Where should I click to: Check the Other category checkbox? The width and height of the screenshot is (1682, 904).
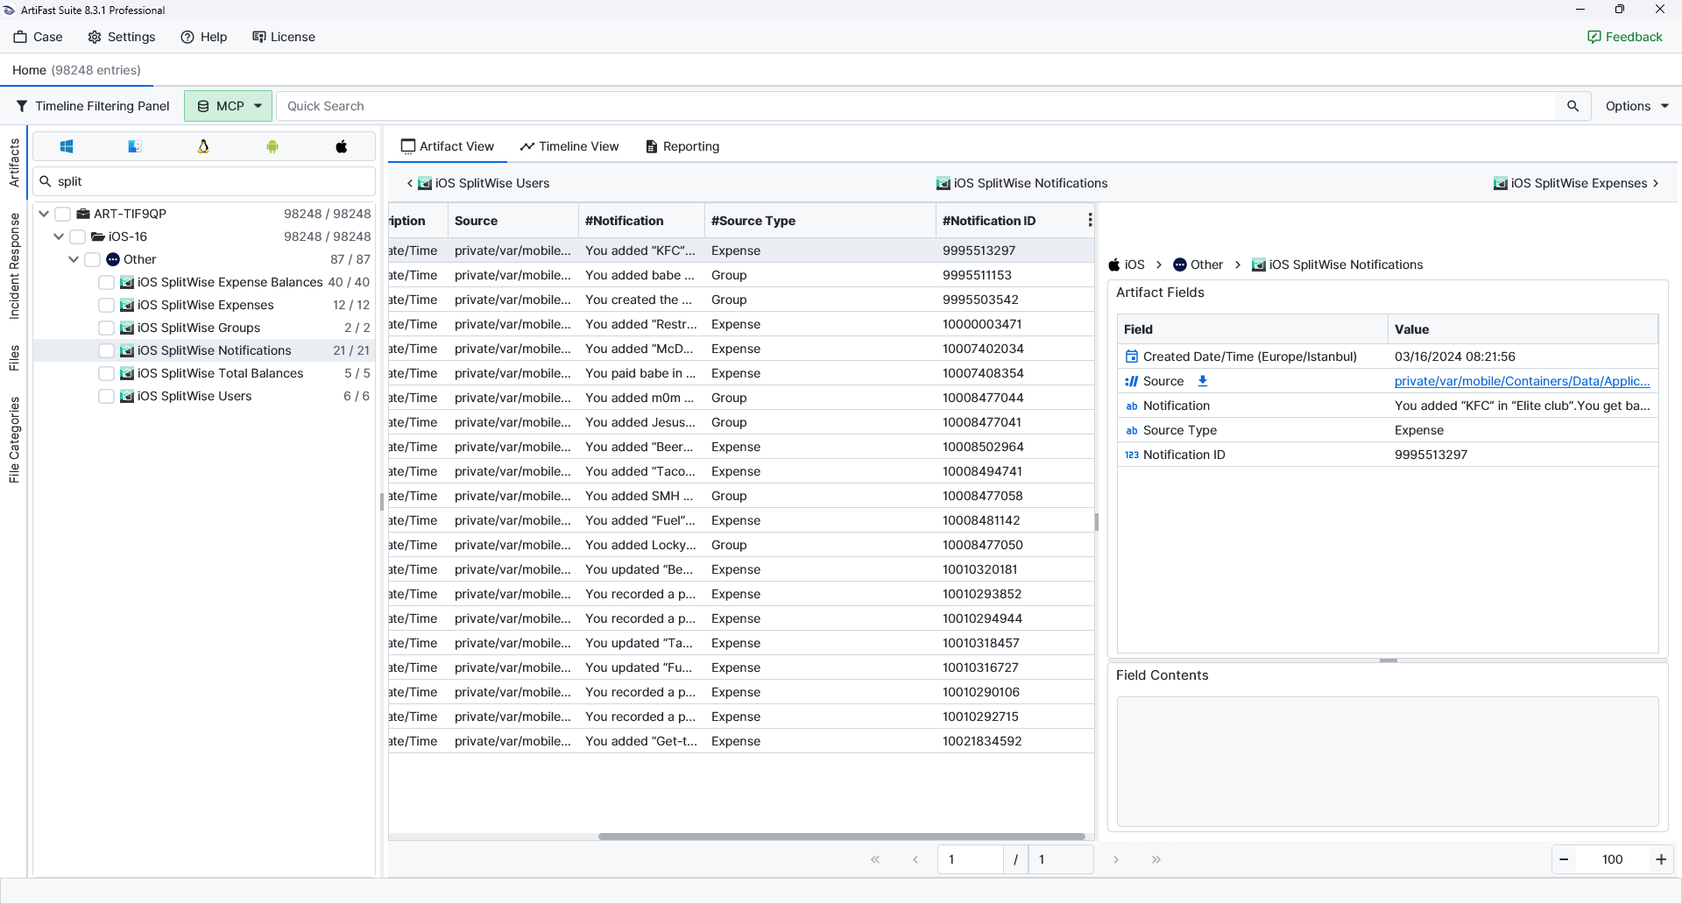point(92,259)
